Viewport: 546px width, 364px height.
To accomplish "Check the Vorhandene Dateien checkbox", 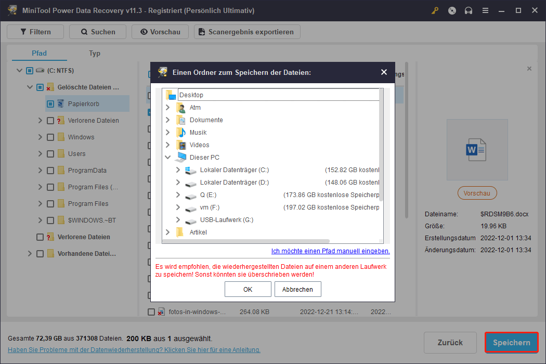I will point(40,254).
